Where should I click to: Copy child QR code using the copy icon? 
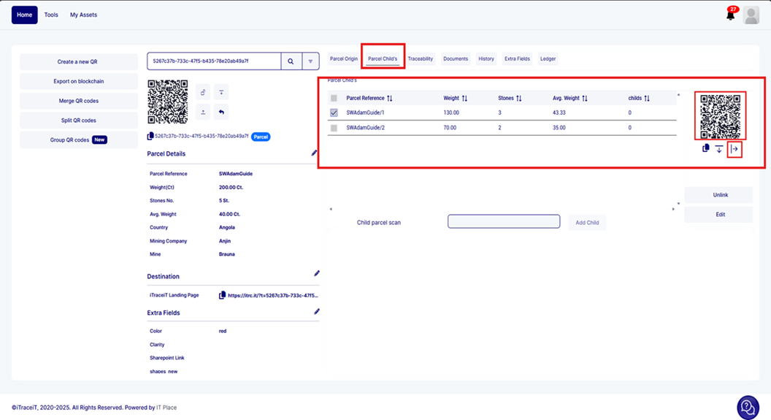705,148
